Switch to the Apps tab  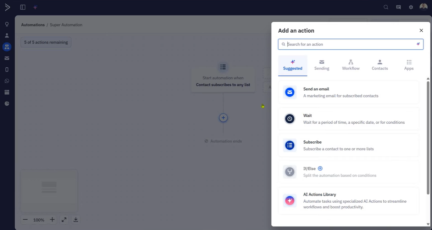pyautogui.click(x=409, y=65)
